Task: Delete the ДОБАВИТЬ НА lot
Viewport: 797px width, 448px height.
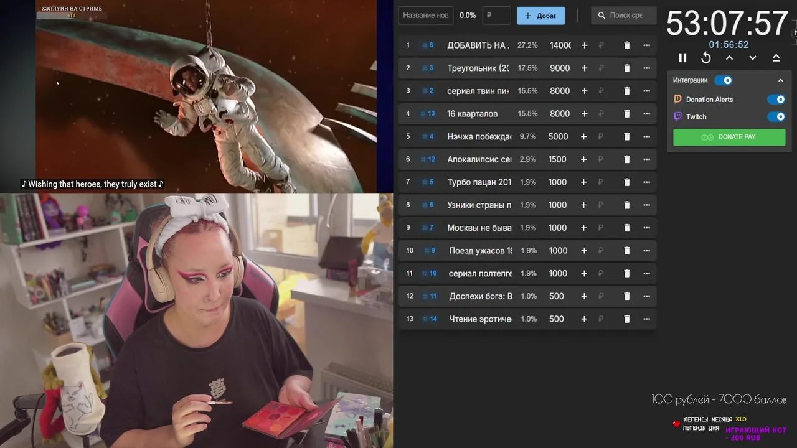Action: coord(627,45)
